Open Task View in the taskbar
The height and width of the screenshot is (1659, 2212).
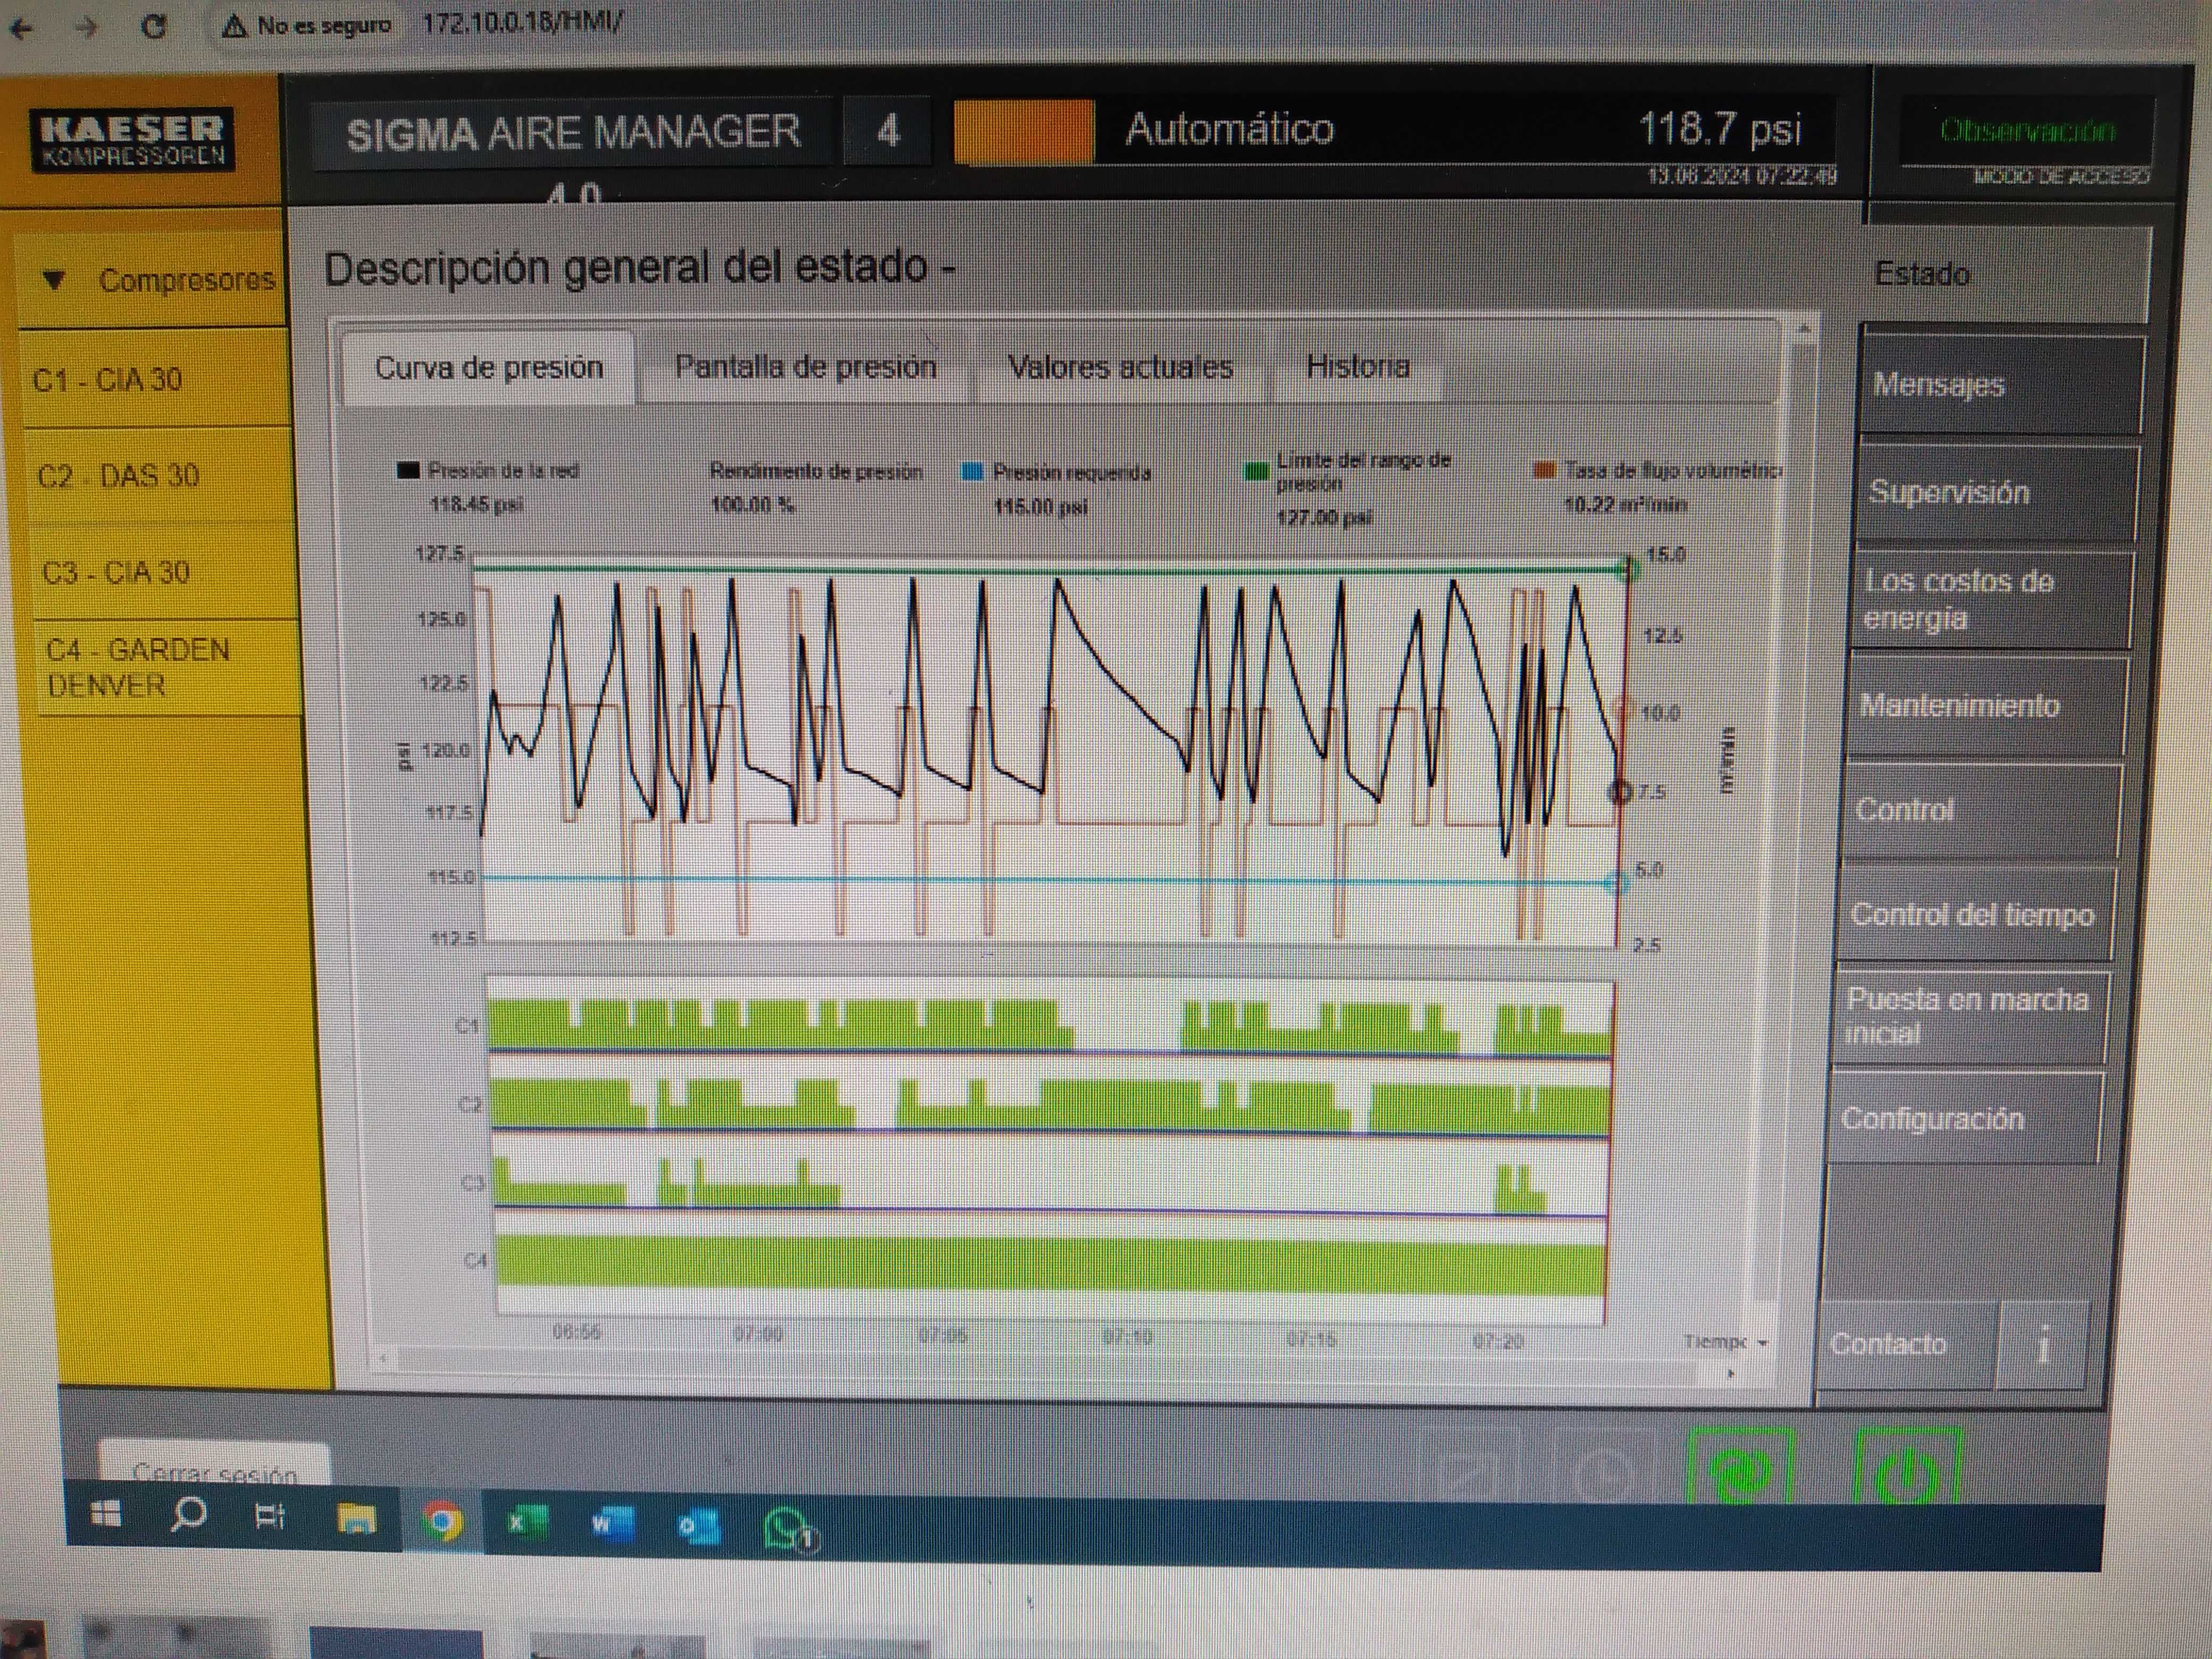270,1517
